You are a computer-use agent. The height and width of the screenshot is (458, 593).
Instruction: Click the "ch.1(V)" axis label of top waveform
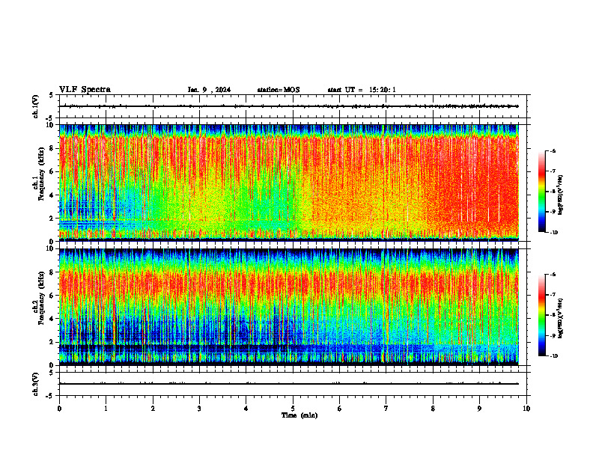[36, 106]
